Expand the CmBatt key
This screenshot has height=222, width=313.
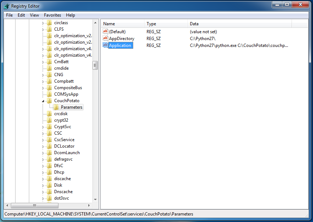[43, 62]
